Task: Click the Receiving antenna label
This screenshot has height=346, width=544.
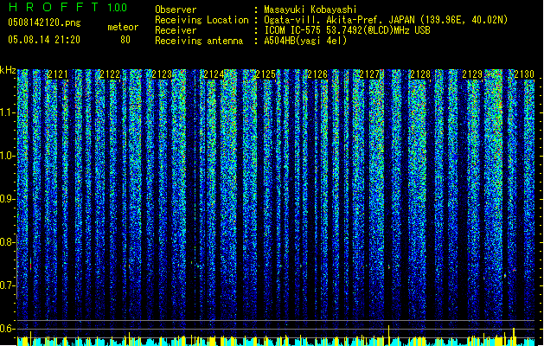Action: pyautogui.click(x=199, y=41)
